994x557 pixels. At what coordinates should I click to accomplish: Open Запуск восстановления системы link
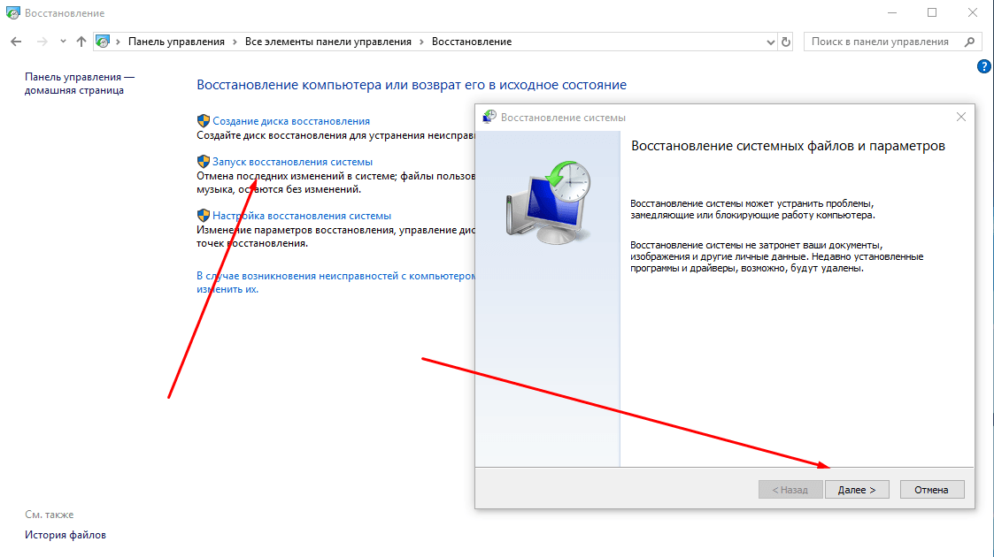pos(292,162)
